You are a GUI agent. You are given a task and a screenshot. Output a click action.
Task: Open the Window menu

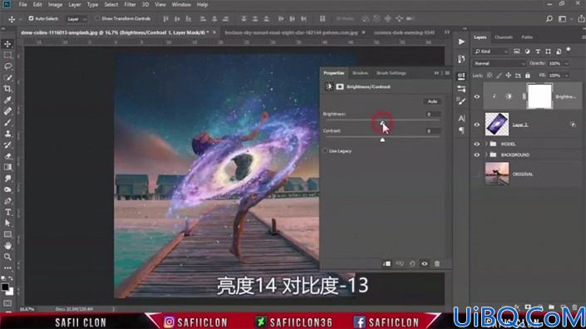click(x=181, y=4)
